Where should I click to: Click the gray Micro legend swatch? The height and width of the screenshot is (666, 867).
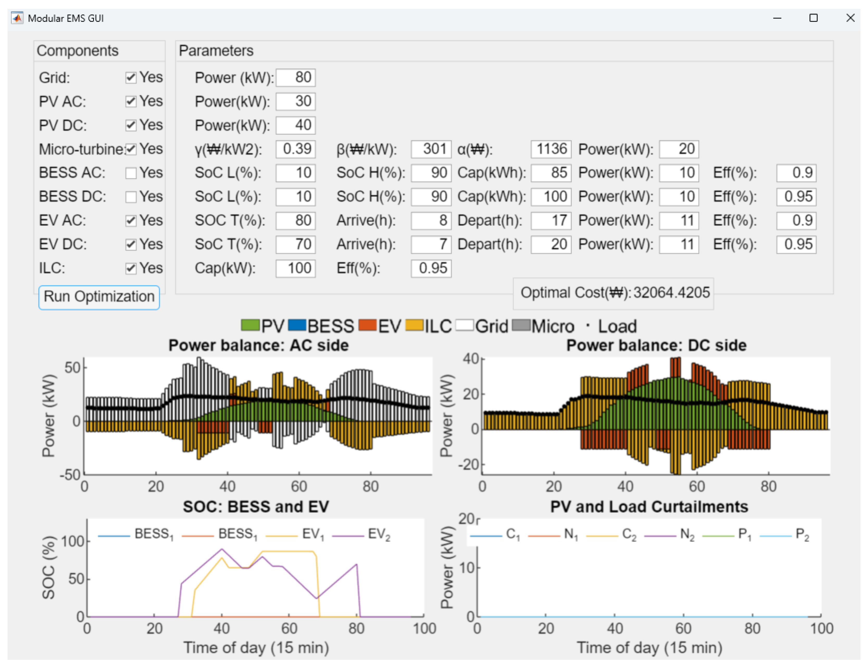[521, 325]
